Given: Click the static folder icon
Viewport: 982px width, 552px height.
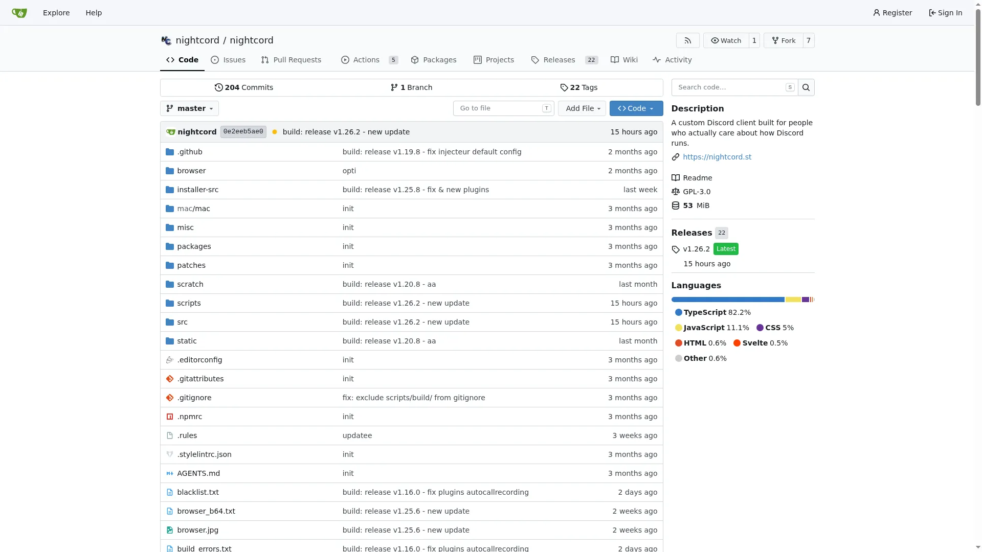Looking at the screenshot, I should pyautogui.click(x=170, y=341).
